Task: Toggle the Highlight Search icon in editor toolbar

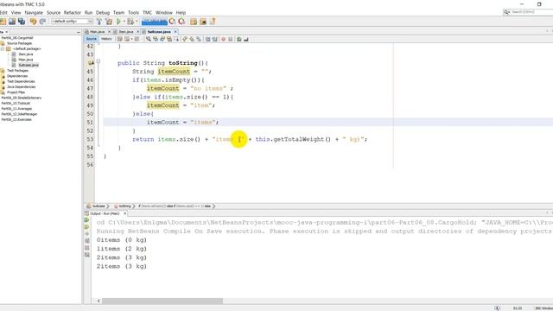Action: (x=169, y=39)
